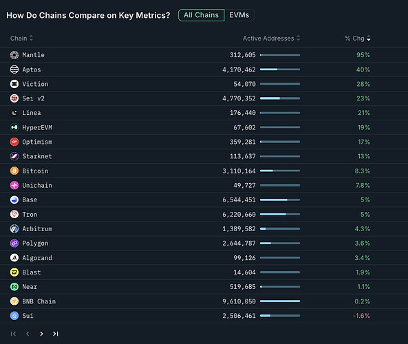Viewport: 408px width, 344px height.
Task: Click the 3.4% change value for Algorand
Action: tap(362, 258)
